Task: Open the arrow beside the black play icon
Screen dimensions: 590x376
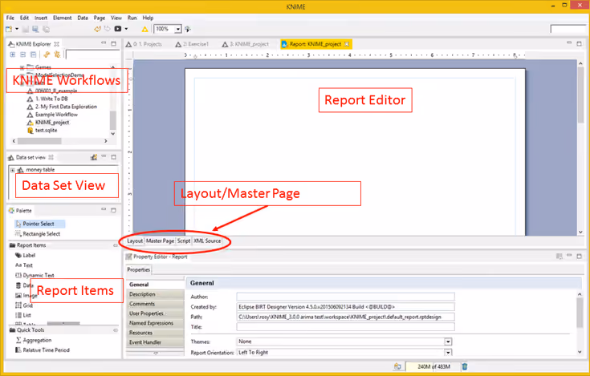Action: [126, 29]
